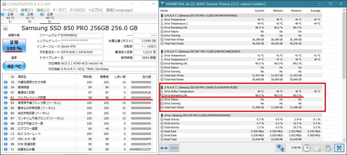The image size is (347, 155).
Task: Click the blue status dot for attribute F1 総書き込み量
Action: [x=6, y=150]
